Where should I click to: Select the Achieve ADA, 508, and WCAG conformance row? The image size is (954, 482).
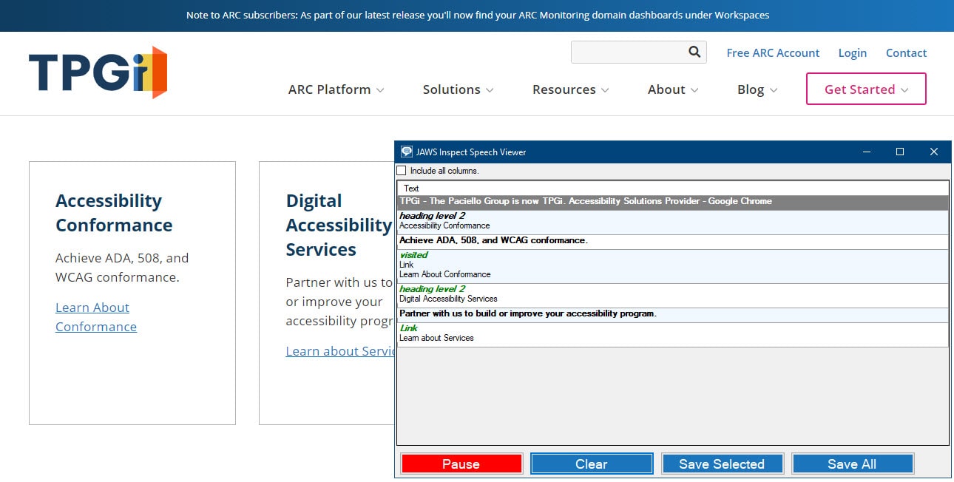(x=673, y=241)
